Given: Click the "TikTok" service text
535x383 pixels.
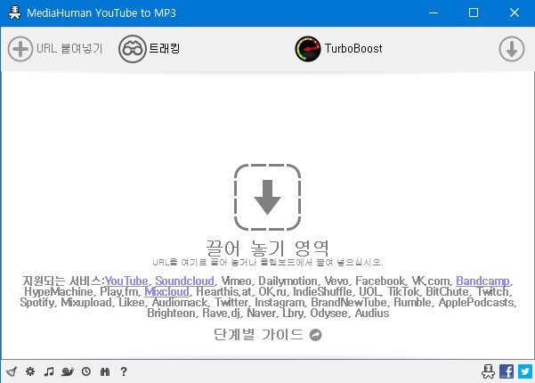Looking at the screenshot, I should click(x=403, y=291).
